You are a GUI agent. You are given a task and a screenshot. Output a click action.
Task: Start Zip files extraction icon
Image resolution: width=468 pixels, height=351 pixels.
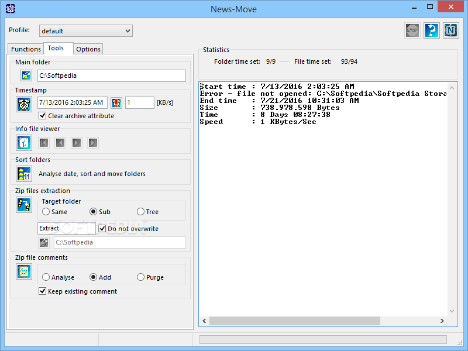(x=24, y=205)
